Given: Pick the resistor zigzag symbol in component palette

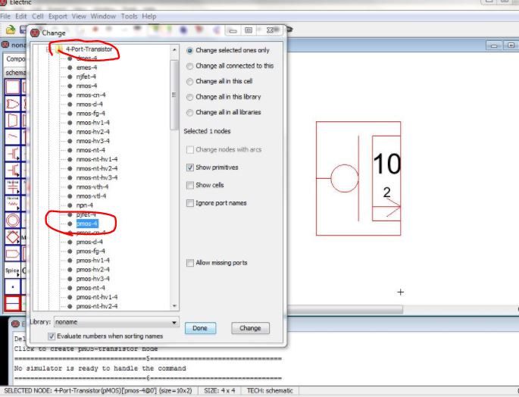Looking at the screenshot, I should point(13,204).
